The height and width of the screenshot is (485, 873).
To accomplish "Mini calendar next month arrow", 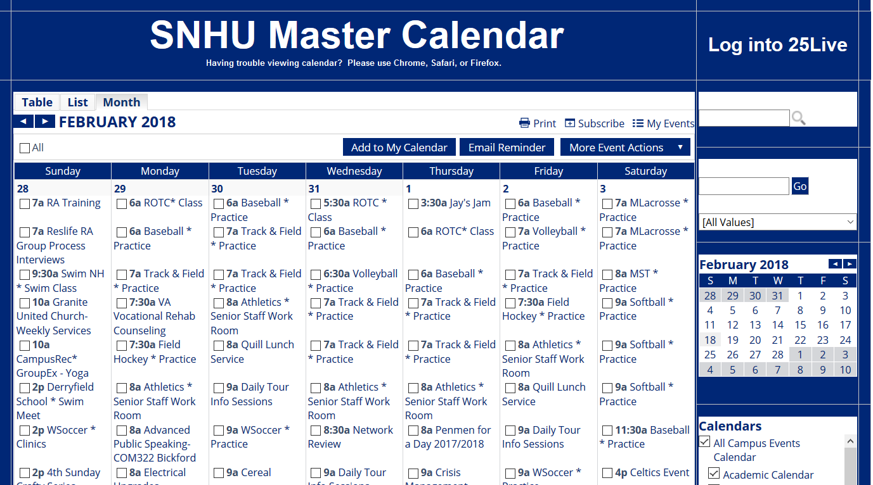I will coord(850,264).
